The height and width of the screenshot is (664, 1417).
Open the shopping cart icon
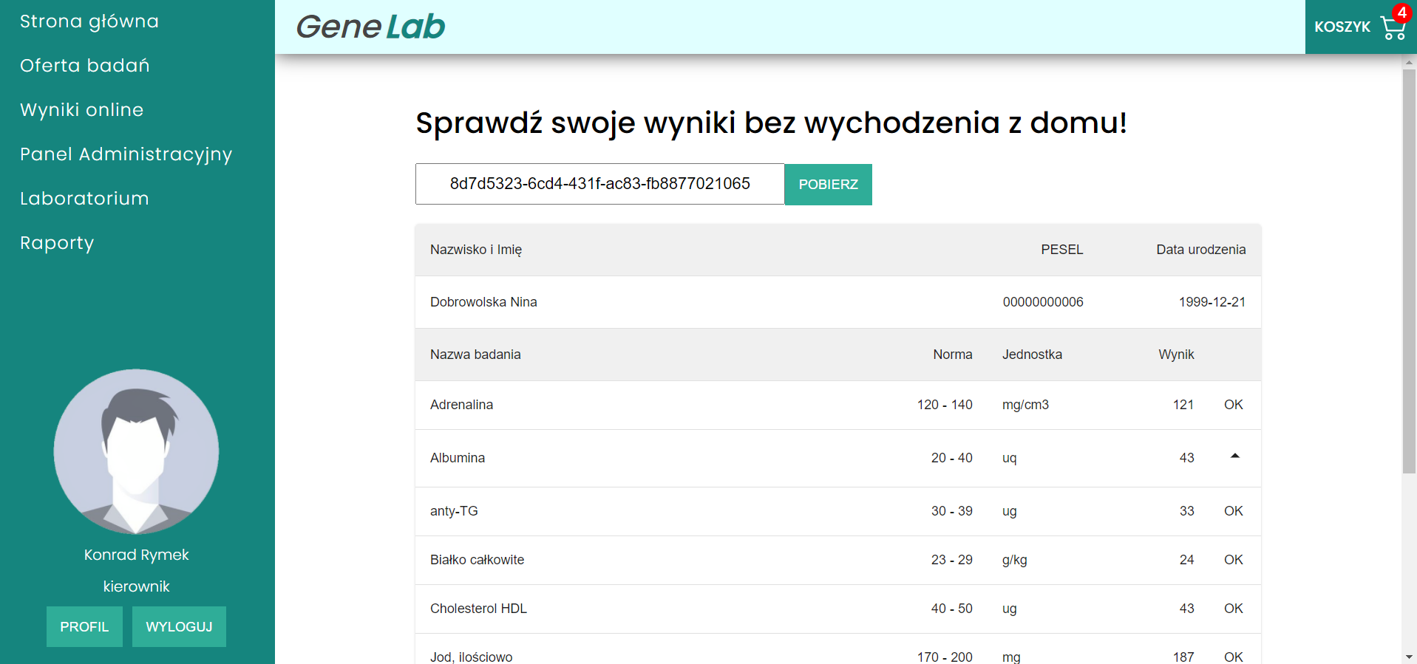[x=1392, y=30]
